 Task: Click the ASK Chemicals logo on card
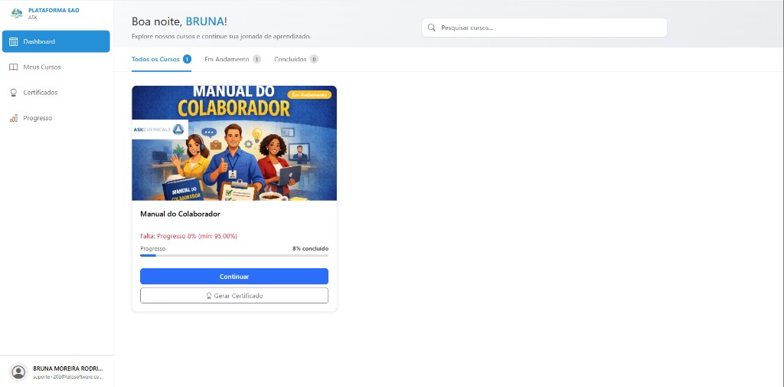pyautogui.click(x=159, y=130)
